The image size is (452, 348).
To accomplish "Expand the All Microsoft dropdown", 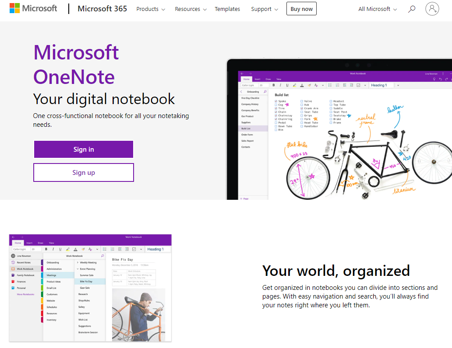I will tap(378, 9).
